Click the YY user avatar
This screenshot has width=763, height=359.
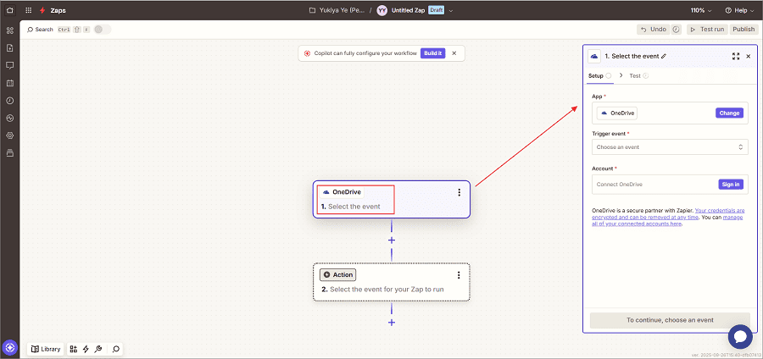[382, 10]
